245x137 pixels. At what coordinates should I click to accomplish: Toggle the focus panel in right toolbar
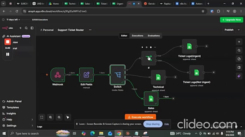(239, 67)
